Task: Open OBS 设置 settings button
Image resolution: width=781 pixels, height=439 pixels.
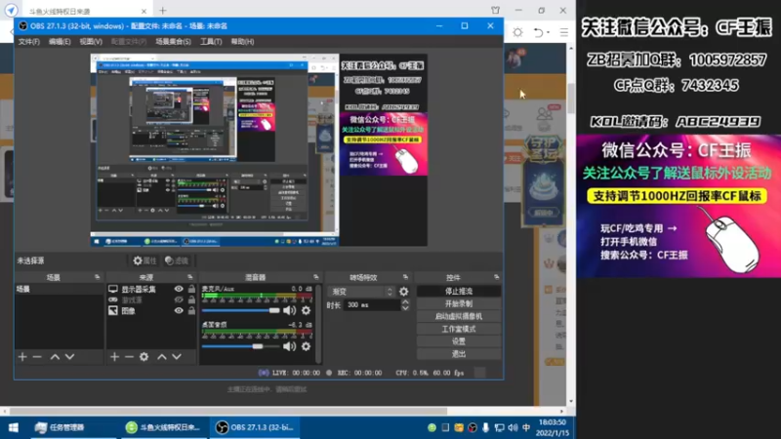Action: [459, 341]
